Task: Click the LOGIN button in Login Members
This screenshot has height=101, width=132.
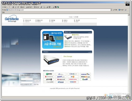Action: pos(36,81)
